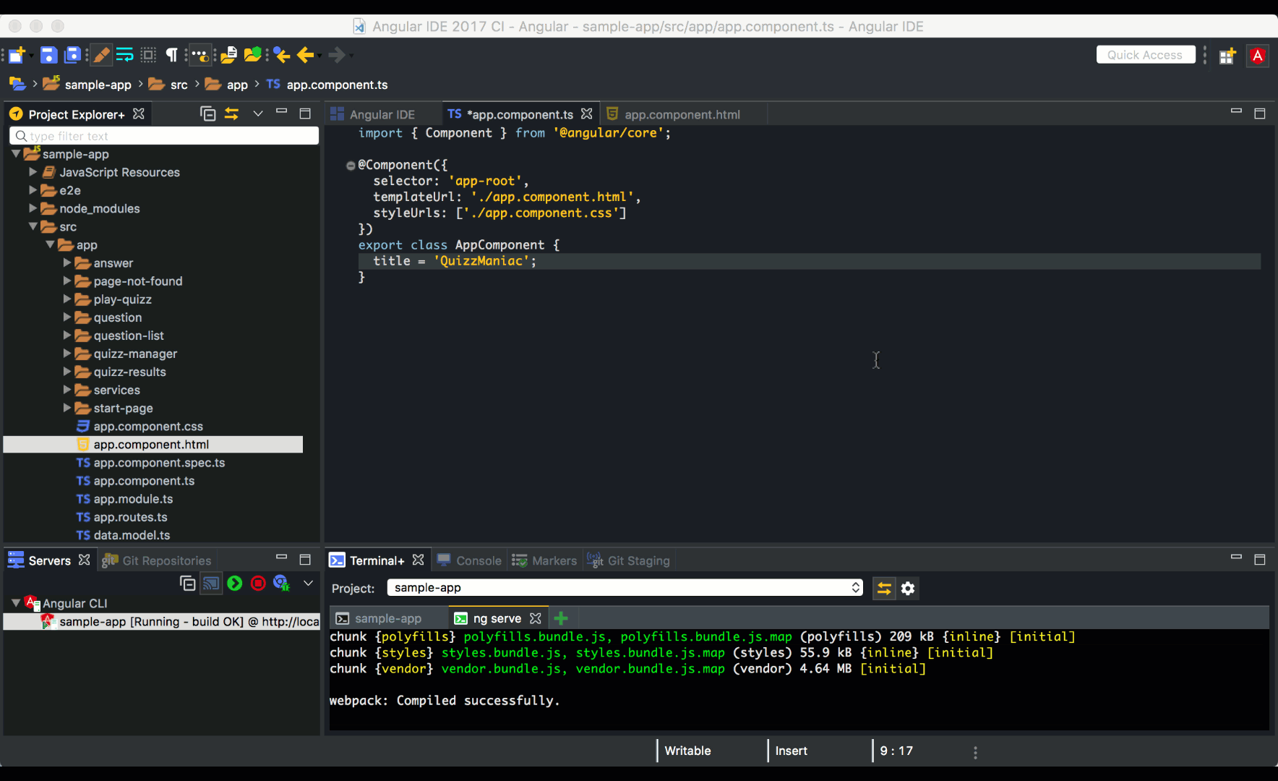Select app.component.css file
This screenshot has width=1278, height=781.
148,427
